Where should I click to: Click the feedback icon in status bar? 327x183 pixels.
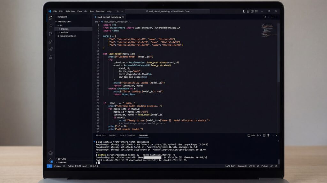tap(271, 166)
